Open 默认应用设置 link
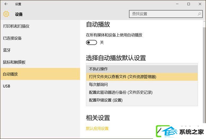Image resolution: width=206 pixels, height=139 pixels. pyautogui.click(x=97, y=128)
